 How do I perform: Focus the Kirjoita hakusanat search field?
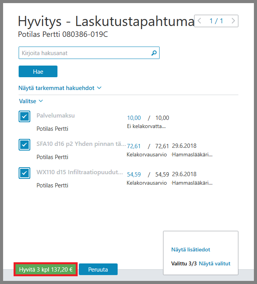(89, 53)
